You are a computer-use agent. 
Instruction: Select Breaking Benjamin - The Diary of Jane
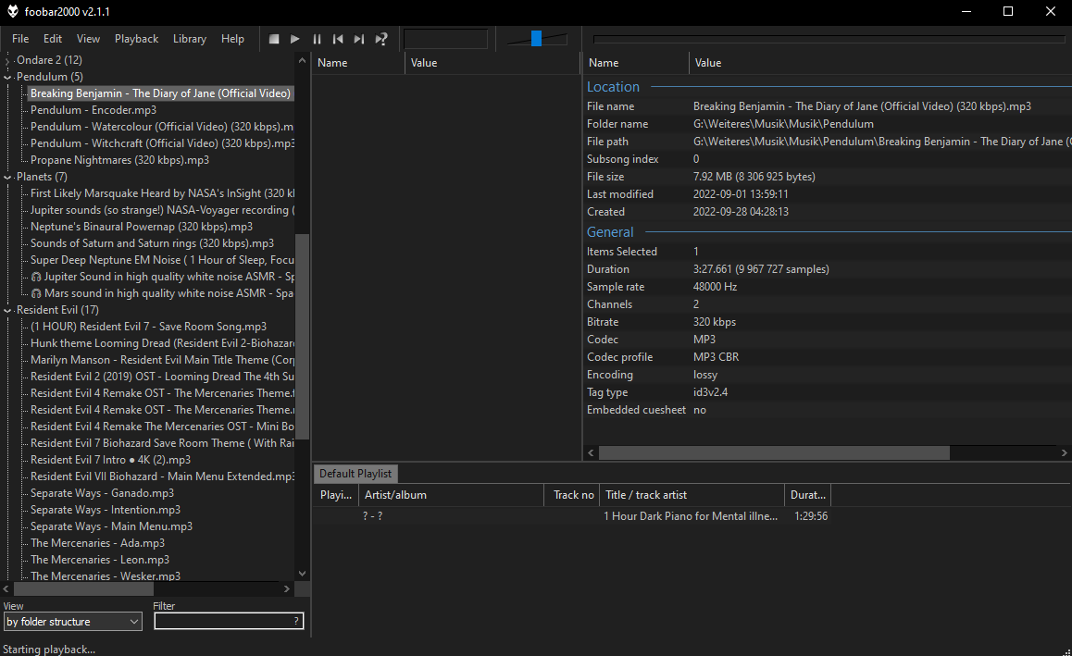tap(161, 93)
